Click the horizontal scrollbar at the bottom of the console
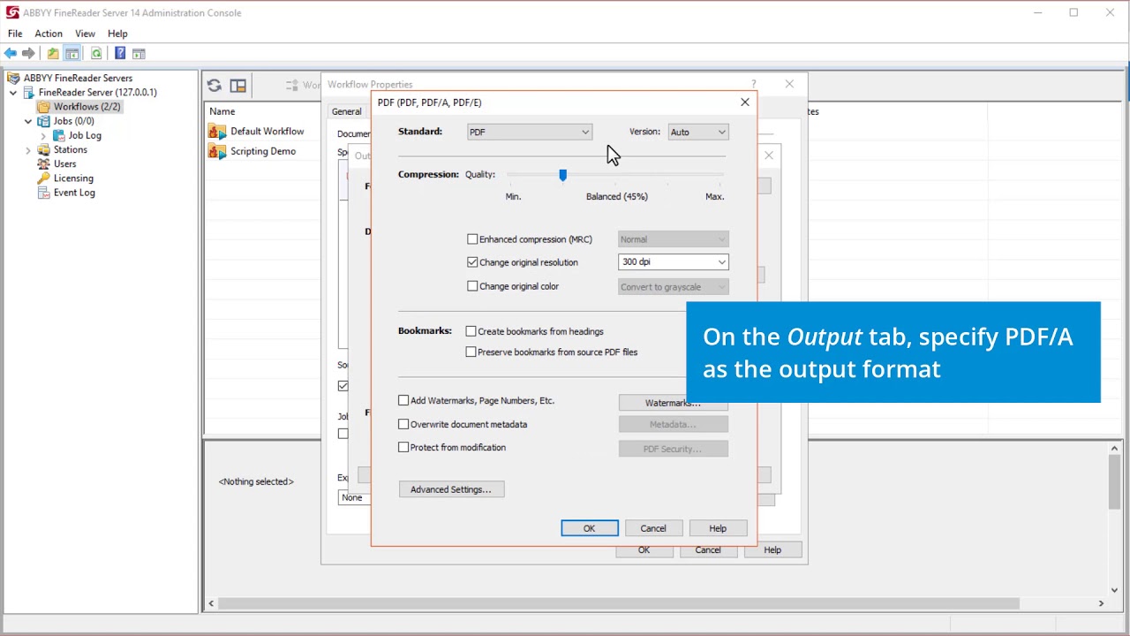 coord(618,603)
